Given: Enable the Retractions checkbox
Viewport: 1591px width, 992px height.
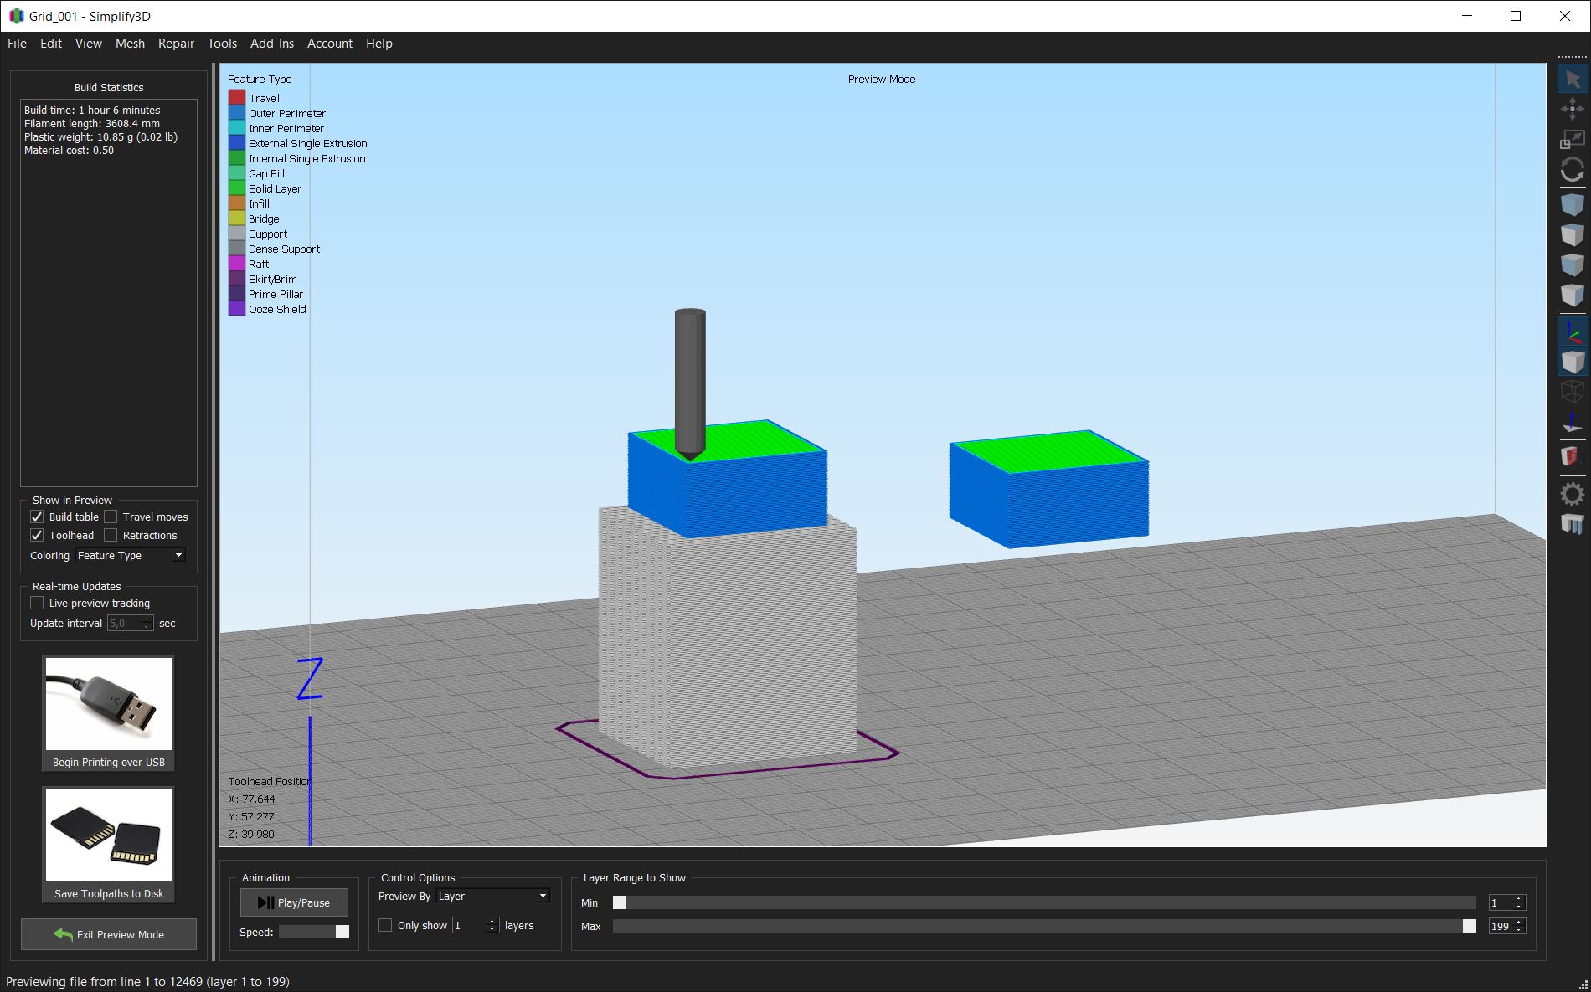Looking at the screenshot, I should coord(111,535).
